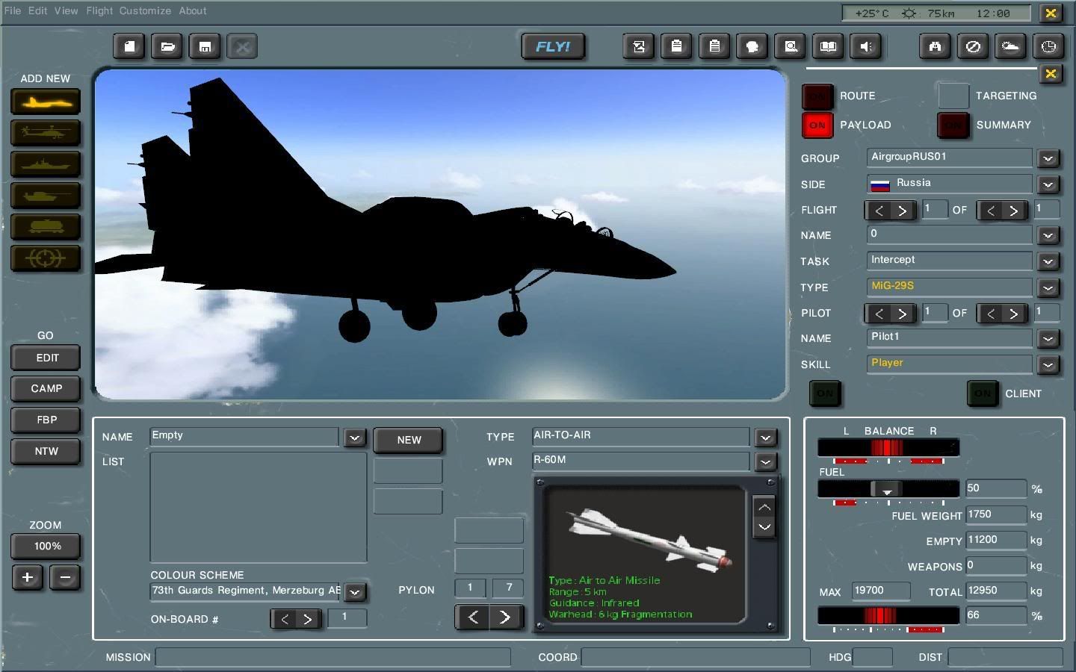The width and height of the screenshot is (1076, 672).
Task: Open the TASK Intercept dropdown
Action: tap(1048, 262)
